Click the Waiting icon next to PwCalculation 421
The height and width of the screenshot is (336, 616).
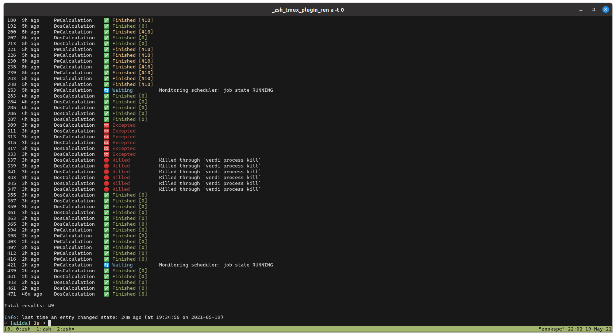pos(106,265)
